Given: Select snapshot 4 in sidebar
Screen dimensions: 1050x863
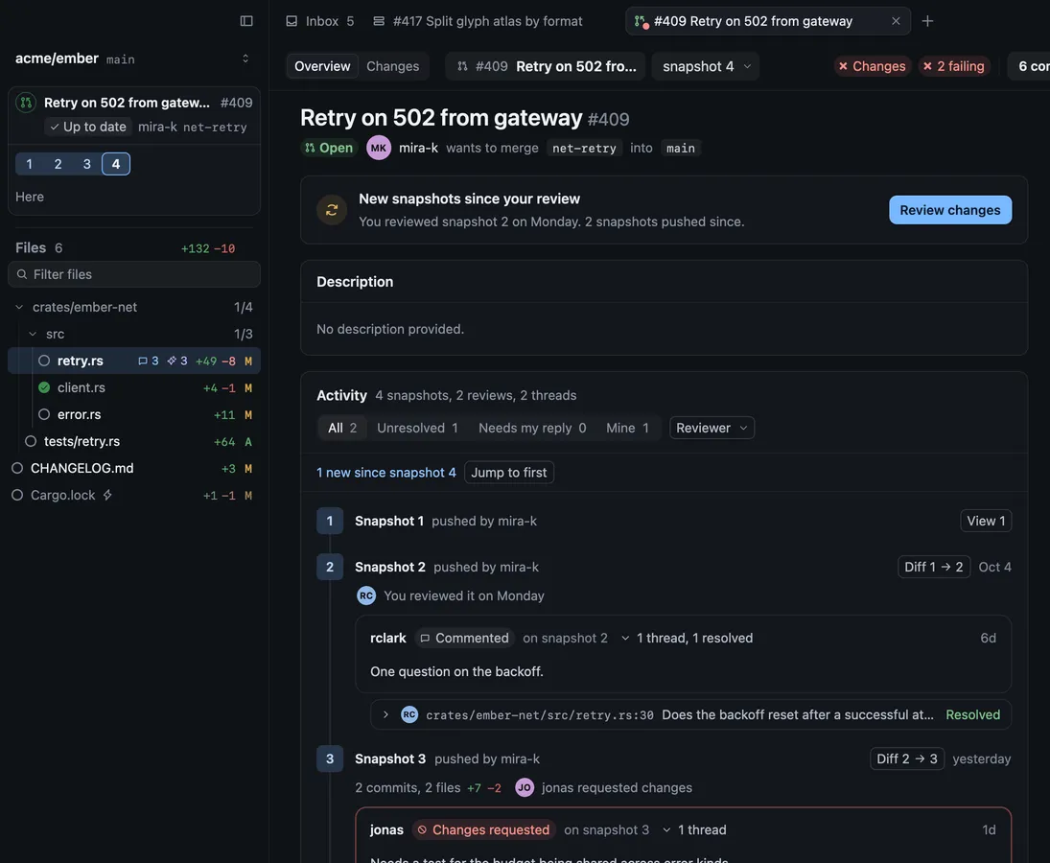Looking at the screenshot, I should click(116, 164).
